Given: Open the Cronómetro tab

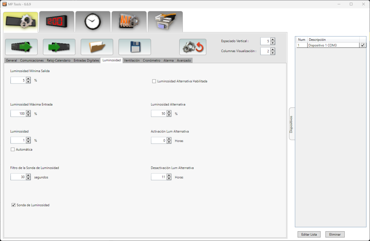Looking at the screenshot, I should tap(151, 60).
